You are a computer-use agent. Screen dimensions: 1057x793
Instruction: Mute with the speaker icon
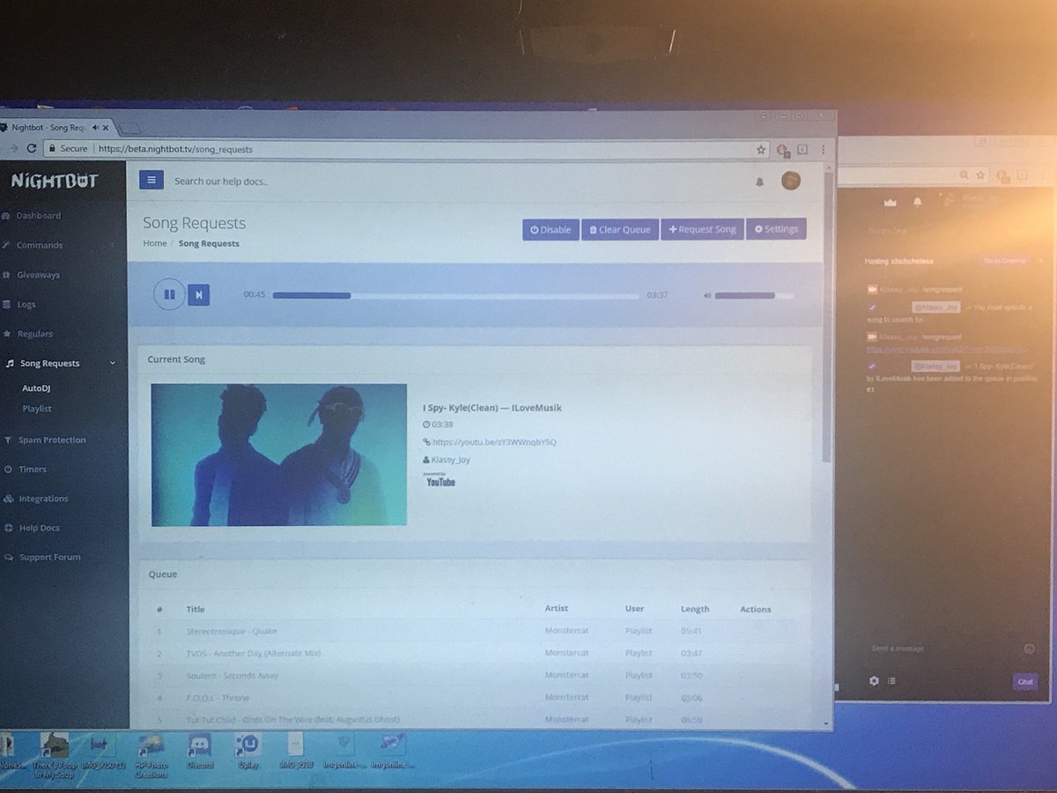click(706, 295)
